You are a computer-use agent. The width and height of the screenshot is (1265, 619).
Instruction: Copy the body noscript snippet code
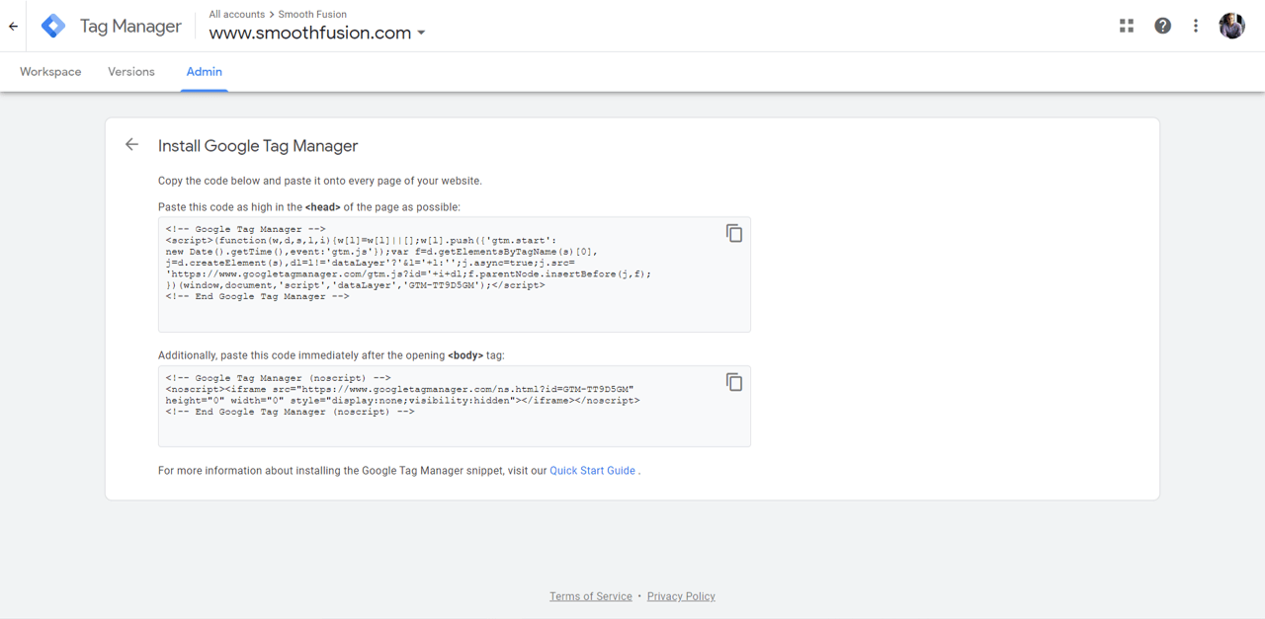(734, 382)
